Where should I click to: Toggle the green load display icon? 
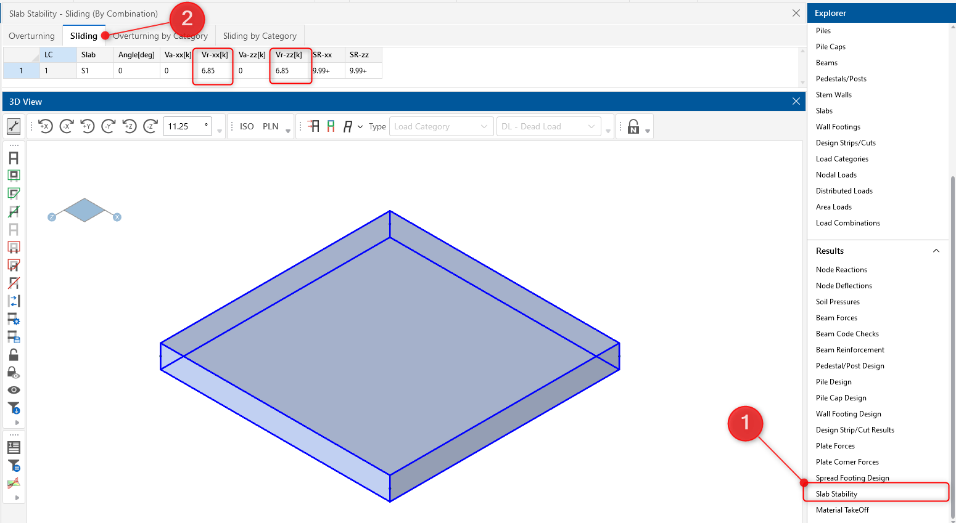331,126
